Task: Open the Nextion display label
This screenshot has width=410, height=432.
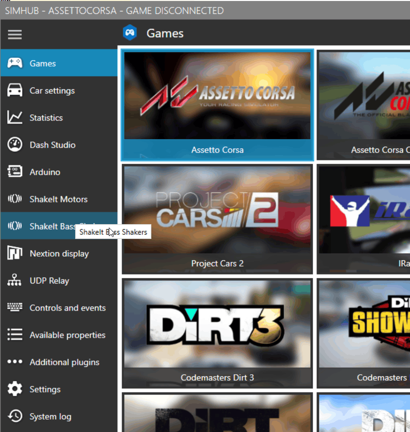Action: tap(59, 253)
